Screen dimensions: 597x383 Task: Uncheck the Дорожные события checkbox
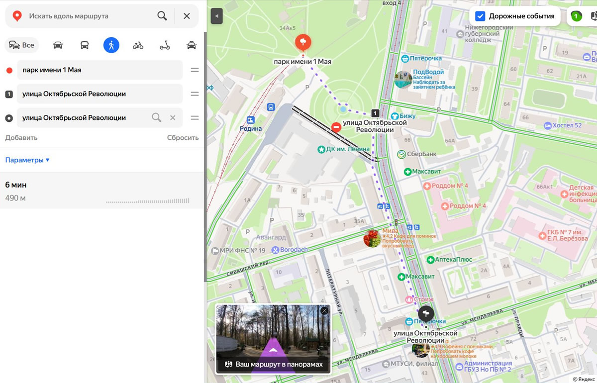coord(480,16)
